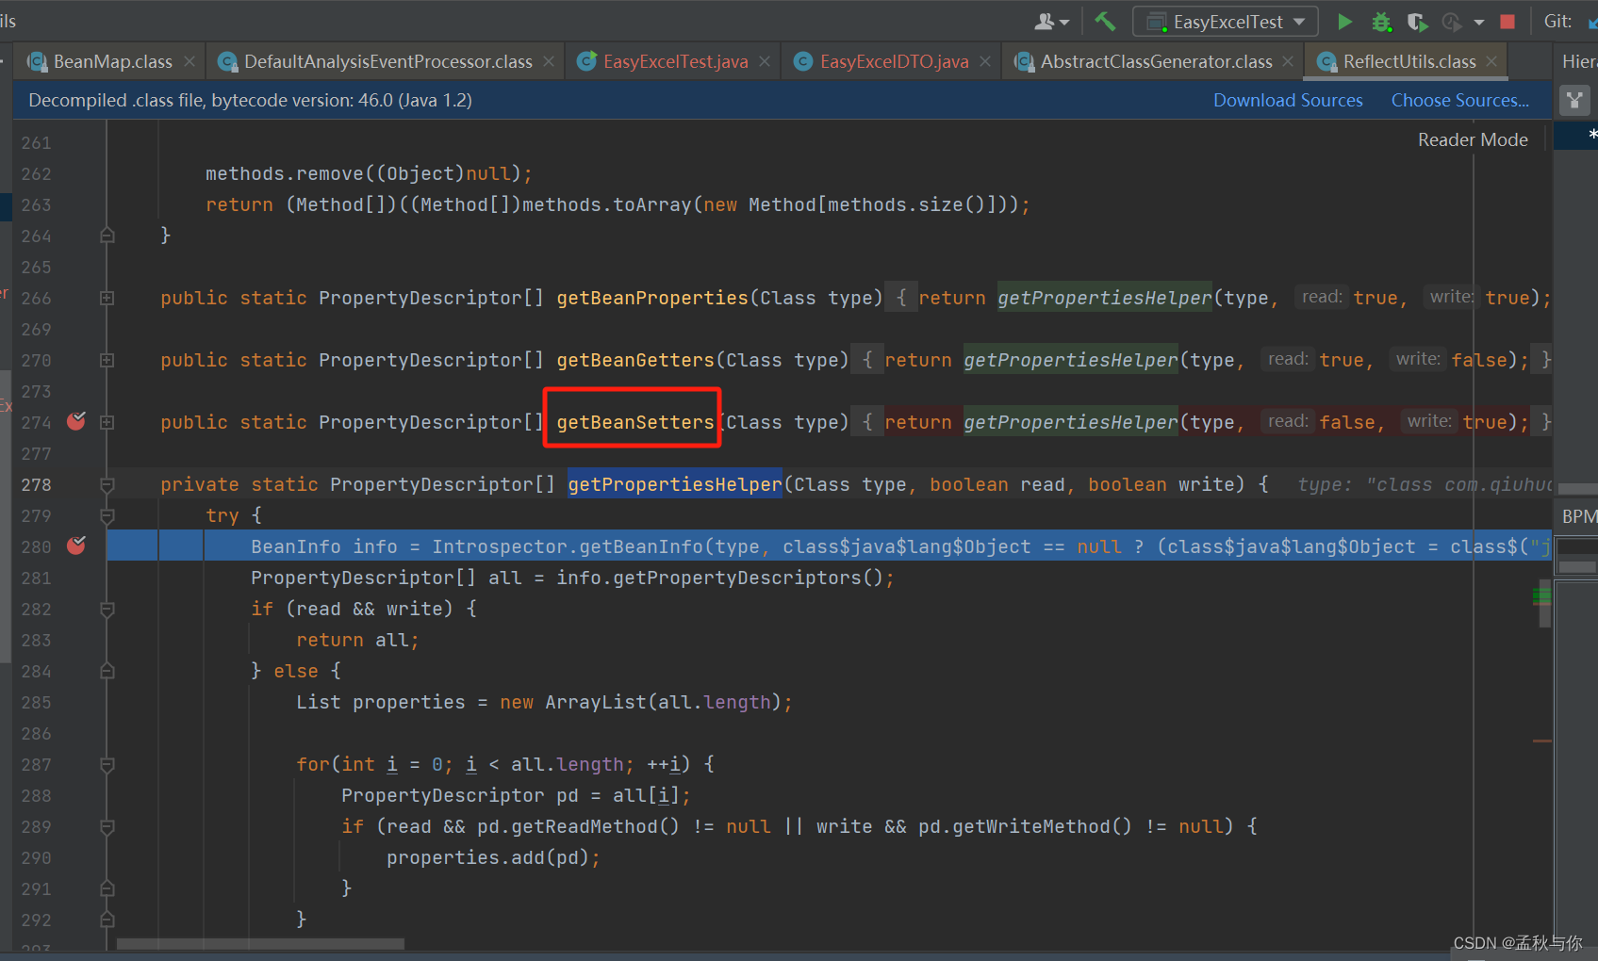Close the ReflectUtils.class tab
Image resolution: width=1598 pixels, height=961 pixels.
[x=1491, y=61]
